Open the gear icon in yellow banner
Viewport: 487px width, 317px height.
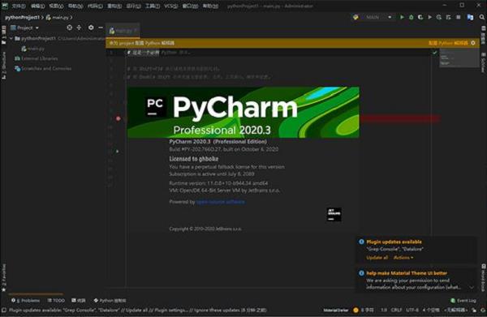tap(473, 43)
